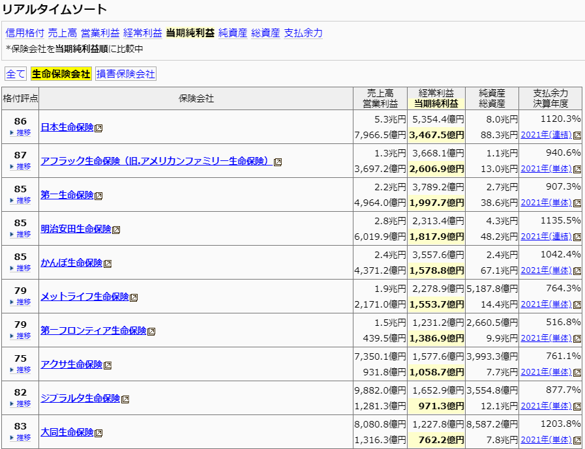The height and width of the screenshot is (449, 585).
Task: Click the 762.2億円 net profit cell
Action: tap(436, 440)
